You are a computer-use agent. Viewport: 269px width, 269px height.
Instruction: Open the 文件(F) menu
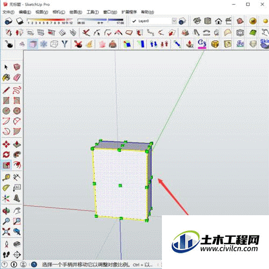coord(9,12)
